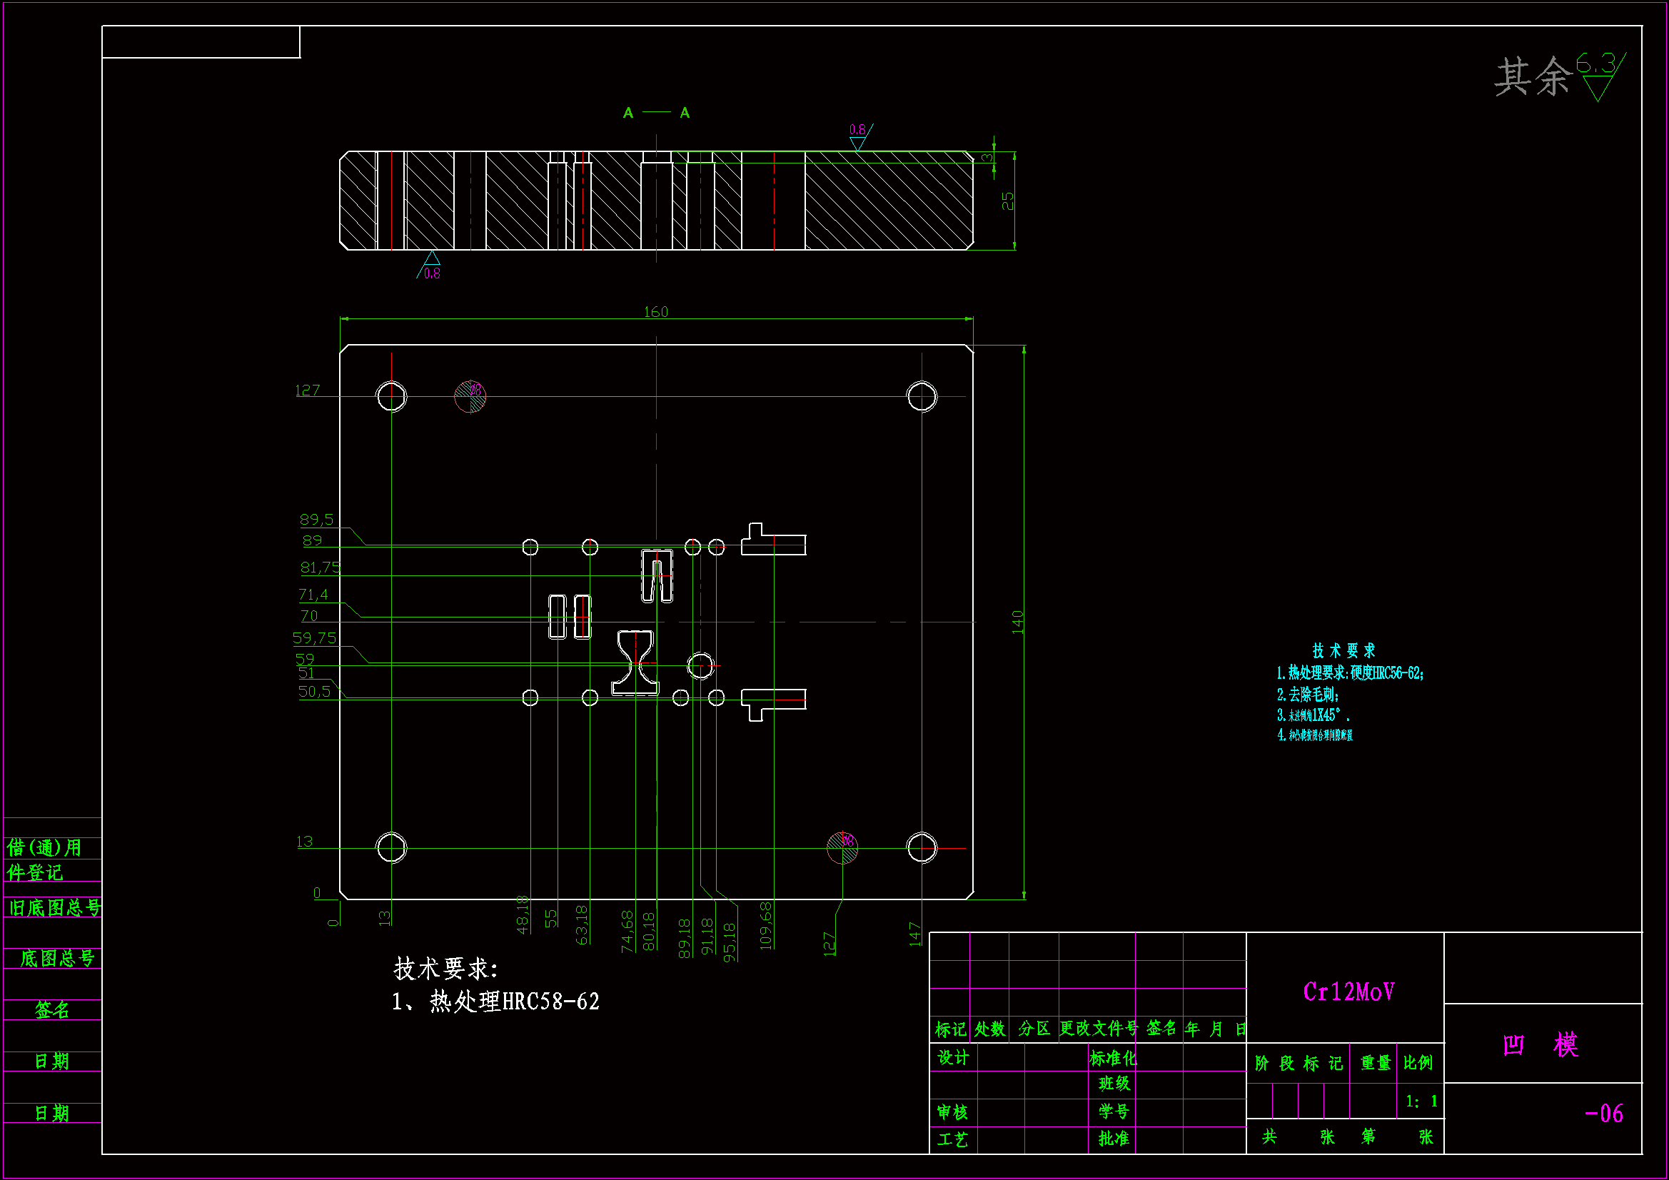Click the cyan 技术要求 heading on right
Viewport: 1669px width, 1180px height.
pyautogui.click(x=1343, y=650)
